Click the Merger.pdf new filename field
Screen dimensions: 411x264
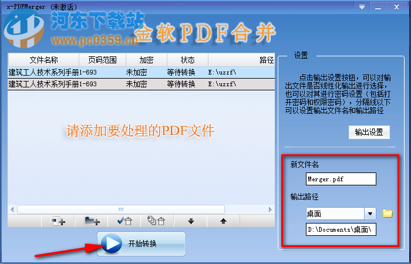click(341, 179)
